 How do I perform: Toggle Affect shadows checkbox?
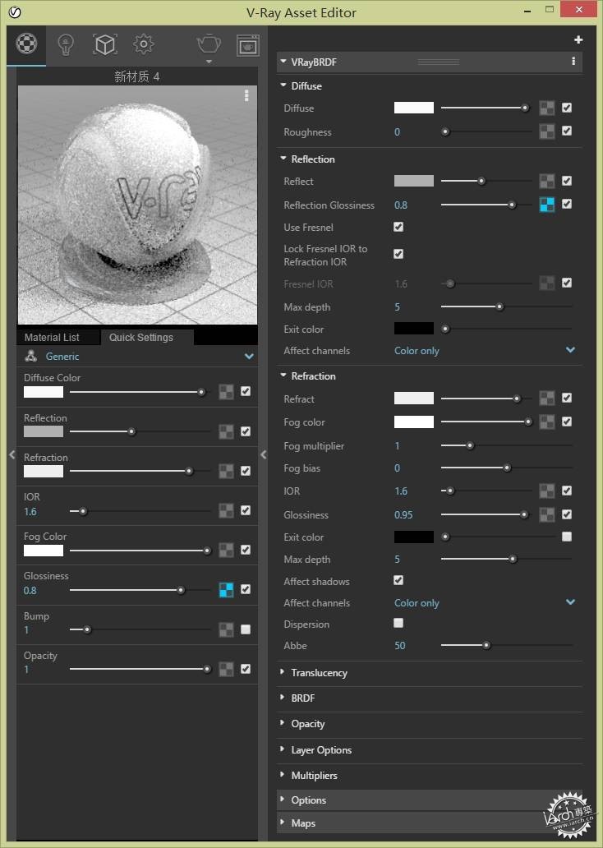point(398,580)
